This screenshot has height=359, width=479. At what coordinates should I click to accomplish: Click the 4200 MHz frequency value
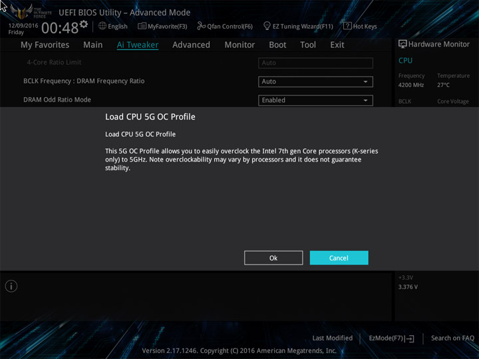point(411,85)
